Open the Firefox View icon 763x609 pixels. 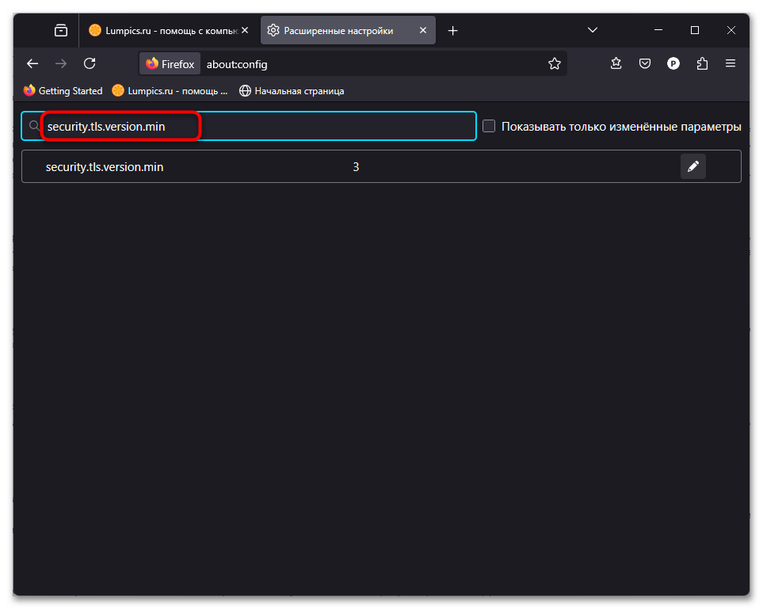61,31
